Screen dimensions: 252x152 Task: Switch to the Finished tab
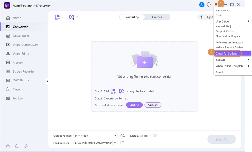[x=157, y=17]
